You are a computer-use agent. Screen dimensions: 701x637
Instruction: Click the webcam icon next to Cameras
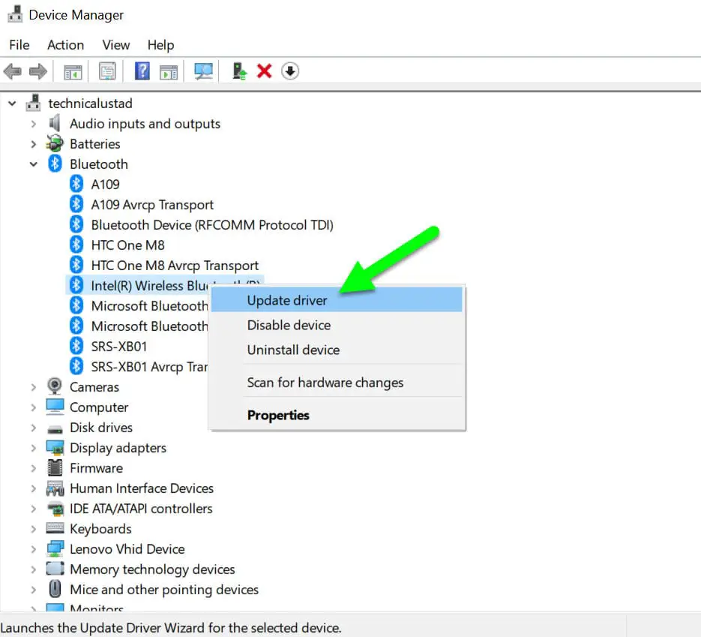click(55, 386)
